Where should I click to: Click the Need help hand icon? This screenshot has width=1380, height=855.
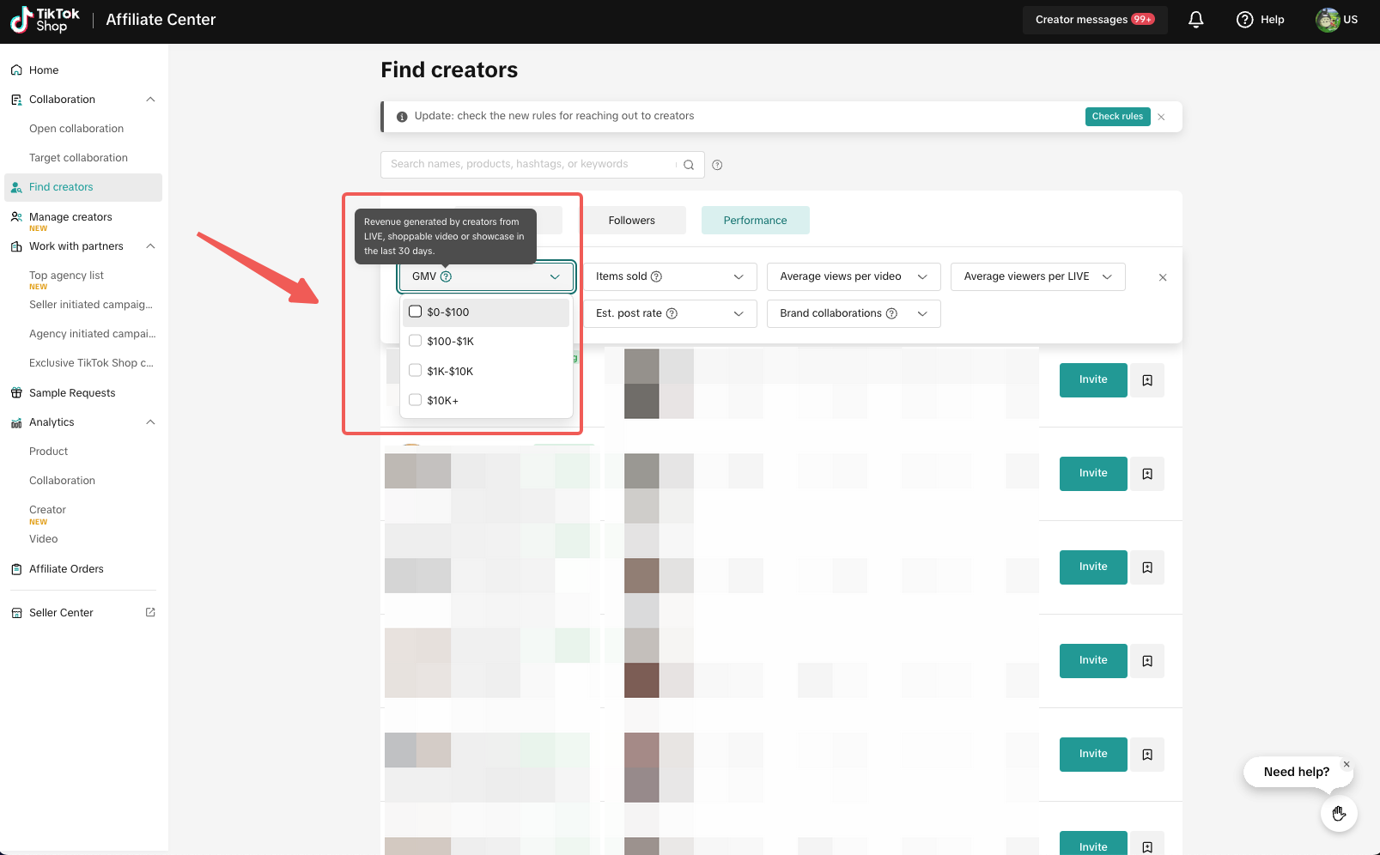point(1338,813)
